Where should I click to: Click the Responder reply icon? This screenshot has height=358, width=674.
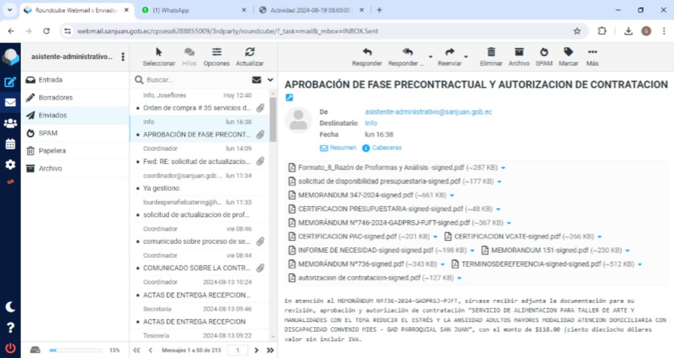[367, 52]
